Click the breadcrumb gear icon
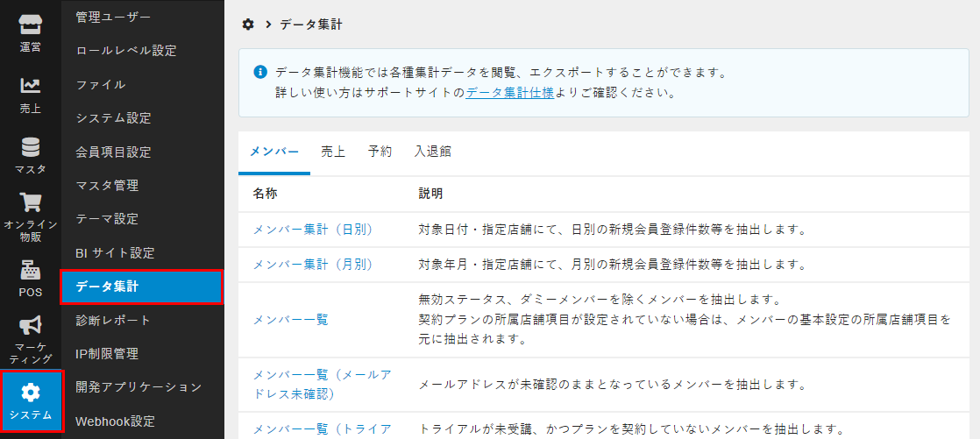The image size is (980, 439). point(248,25)
